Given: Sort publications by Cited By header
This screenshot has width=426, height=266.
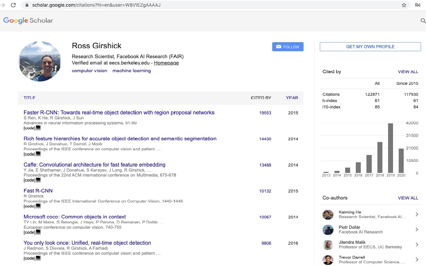Looking at the screenshot, I should [261, 98].
